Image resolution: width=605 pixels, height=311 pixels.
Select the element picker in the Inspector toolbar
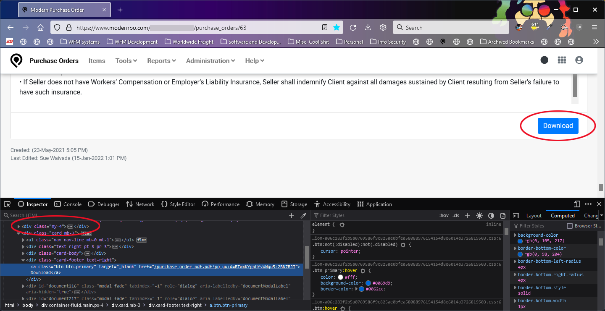[7, 204]
